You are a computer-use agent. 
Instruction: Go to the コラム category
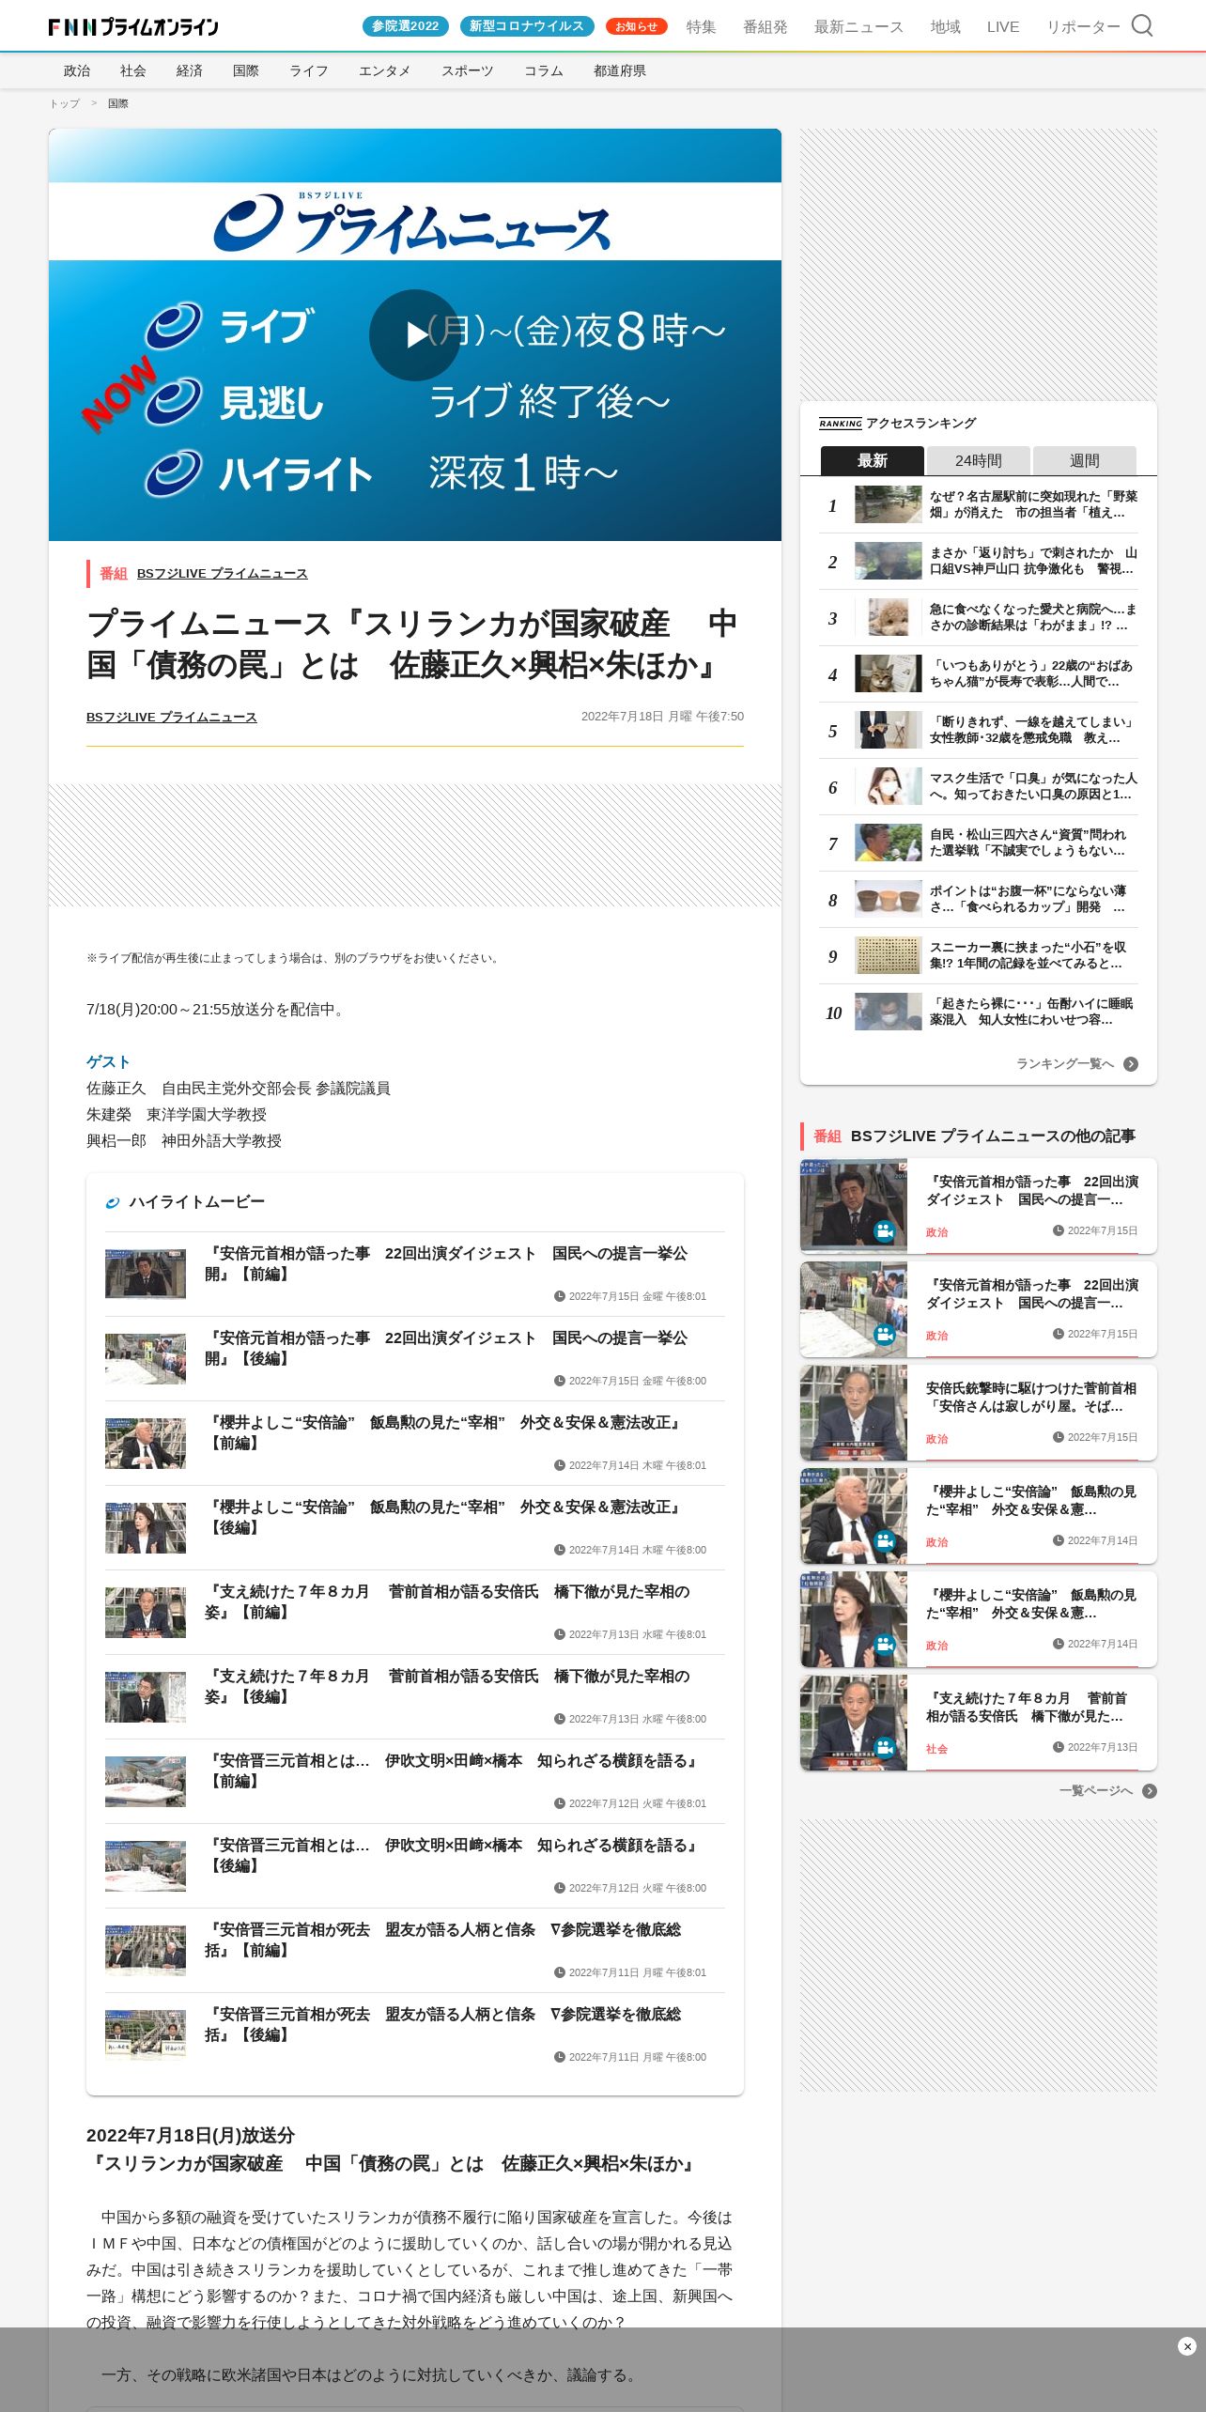tap(544, 70)
